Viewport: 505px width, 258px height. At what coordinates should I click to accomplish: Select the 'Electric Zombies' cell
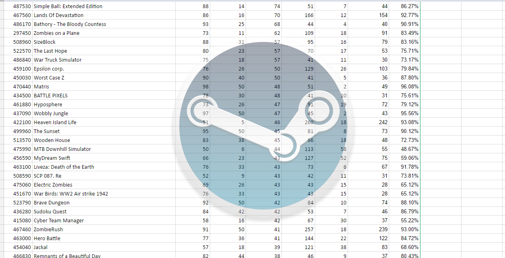pos(104,185)
